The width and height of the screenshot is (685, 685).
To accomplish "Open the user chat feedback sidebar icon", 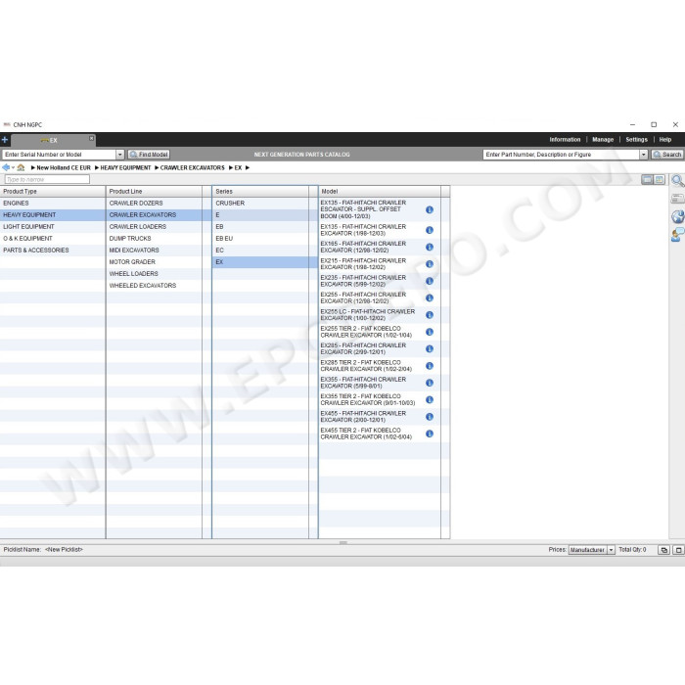I will (677, 235).
